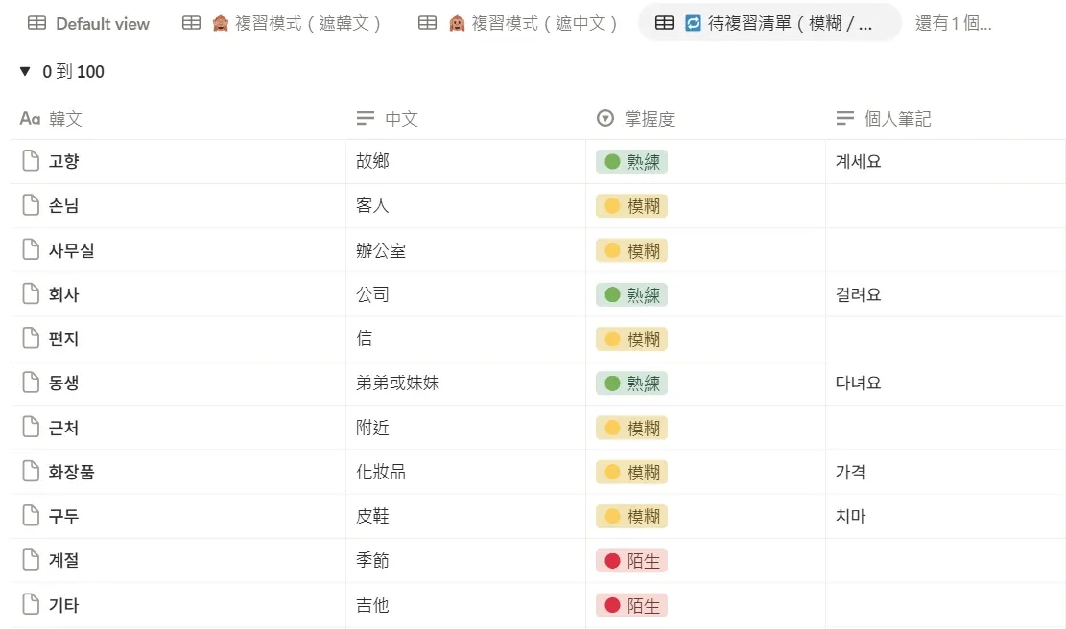This screenshot has width=1066, height=629.
Task: Open the page icon beside 화장품
Action: pos(31,472)
